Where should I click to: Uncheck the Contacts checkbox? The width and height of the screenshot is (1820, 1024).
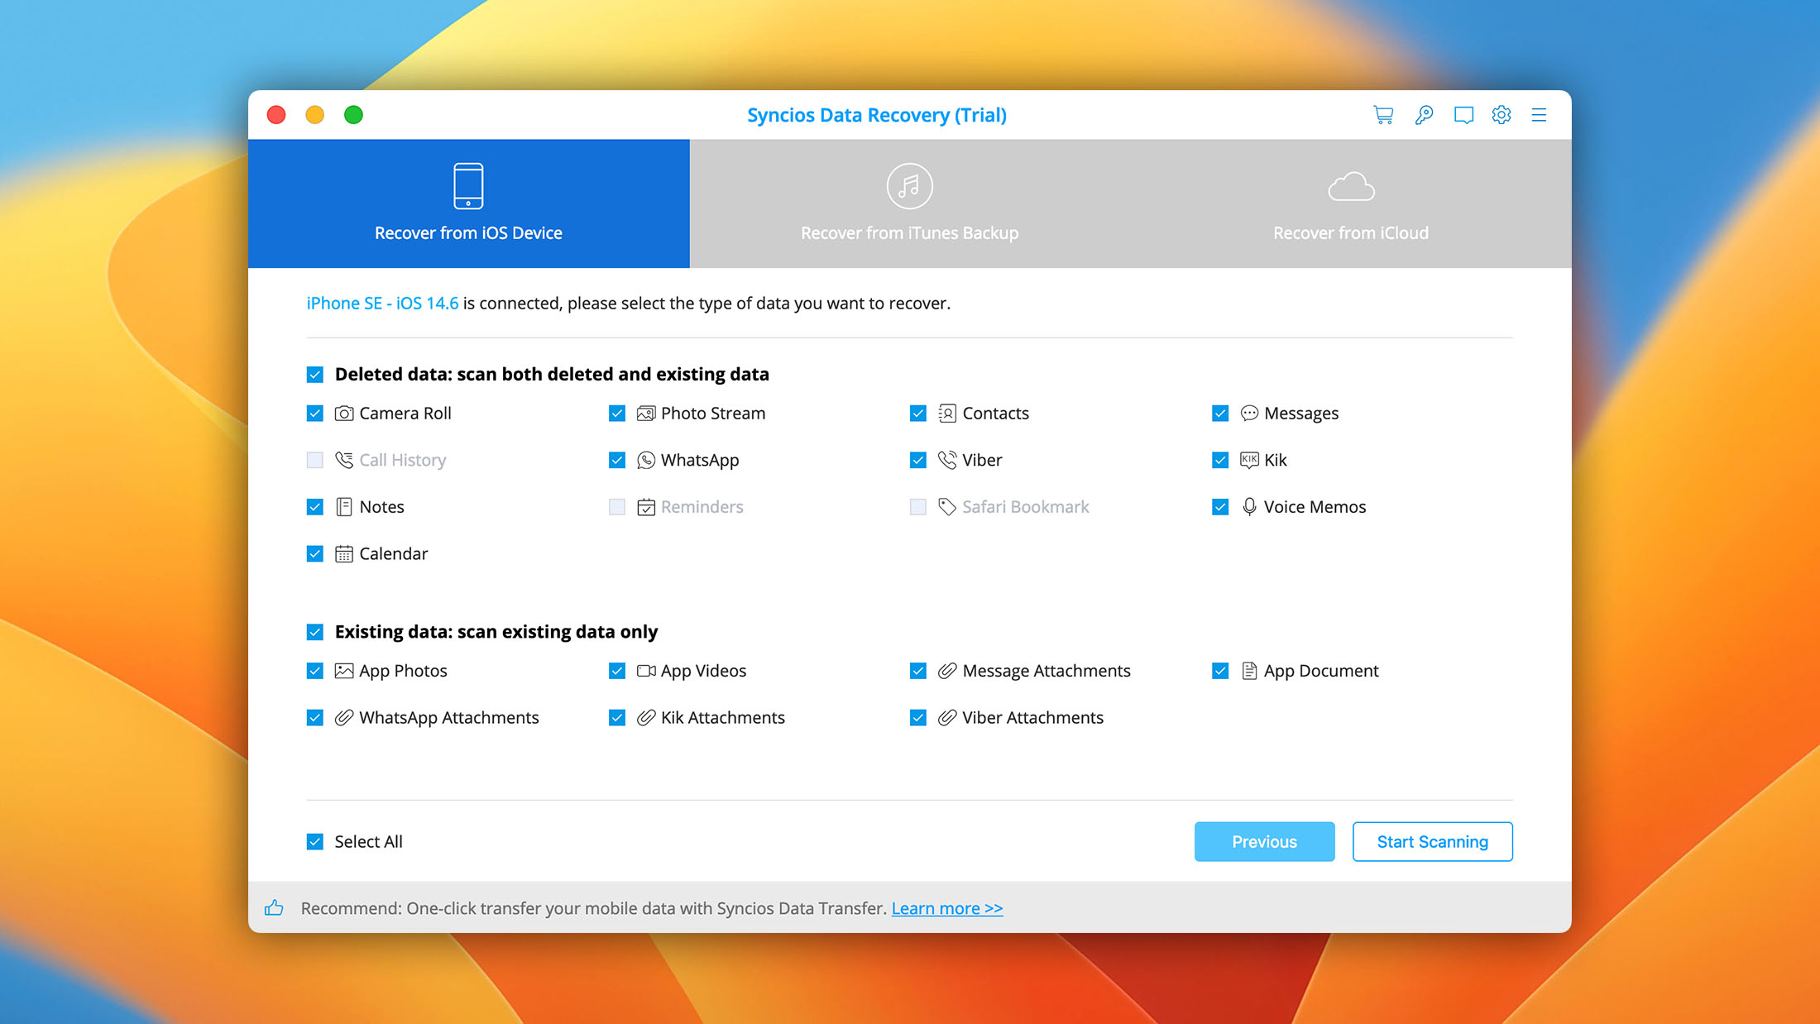tap(918, 414)
